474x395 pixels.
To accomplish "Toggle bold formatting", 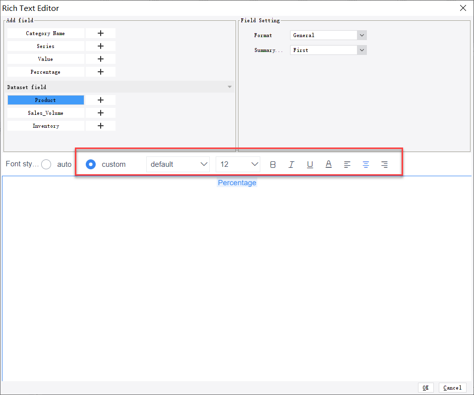I will point(273,164).
